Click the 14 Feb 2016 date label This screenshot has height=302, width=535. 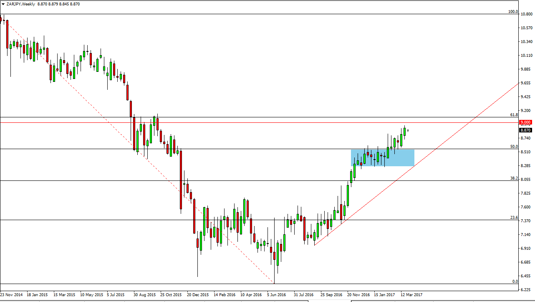(x=225, y=294)
